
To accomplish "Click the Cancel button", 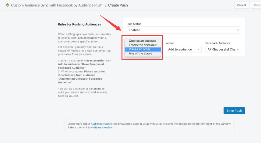I will point(242,5).
